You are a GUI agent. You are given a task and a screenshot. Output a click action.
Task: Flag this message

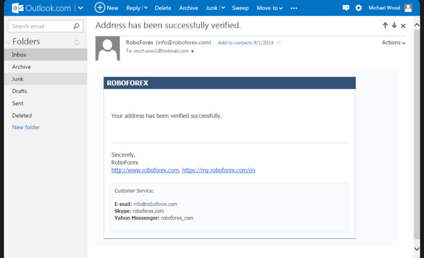280,43
